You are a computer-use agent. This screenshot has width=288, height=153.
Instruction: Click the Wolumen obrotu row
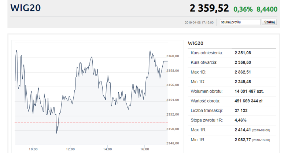(232, 91)
